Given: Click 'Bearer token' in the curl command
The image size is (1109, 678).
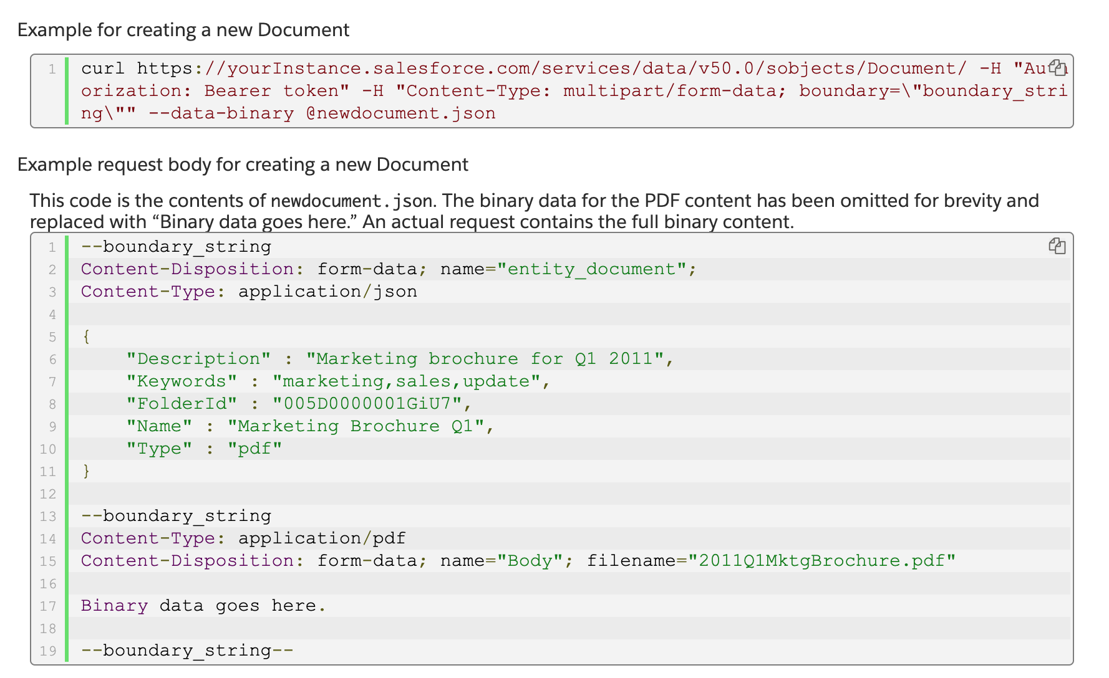Looking at the screenshot, I should pyautogui.click(x=277, y=91).
